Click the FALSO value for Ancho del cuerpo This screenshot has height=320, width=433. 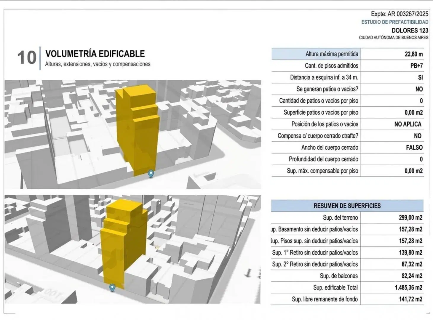(414, 148)
